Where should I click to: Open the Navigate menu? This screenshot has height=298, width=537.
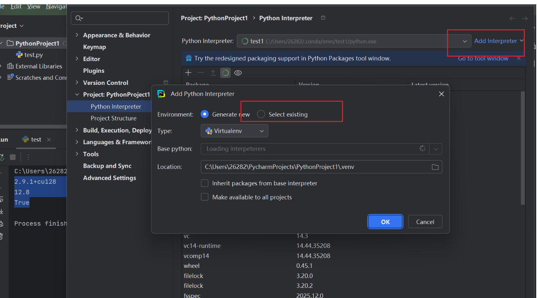click(x=56, y=7)
